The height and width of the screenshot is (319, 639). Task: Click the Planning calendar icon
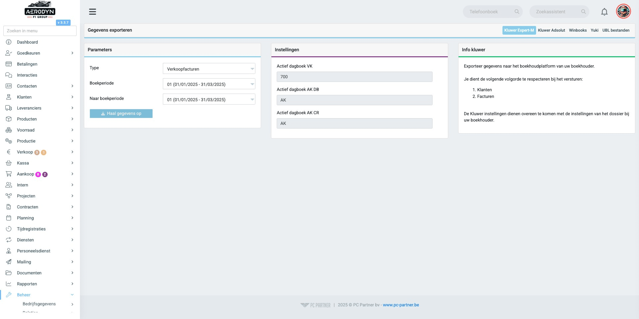(x=9, y=218)
